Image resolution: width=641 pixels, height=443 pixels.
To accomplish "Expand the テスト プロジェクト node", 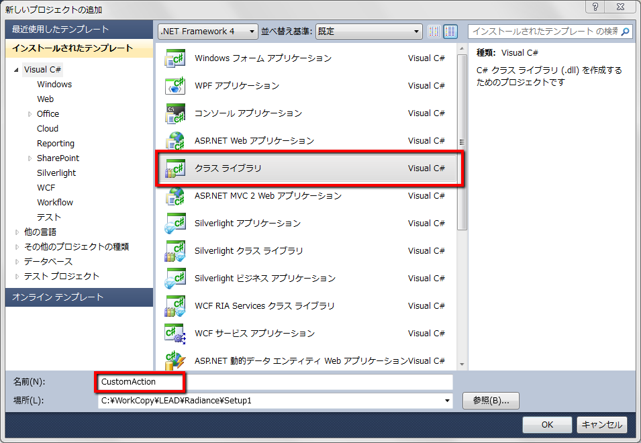I will point(17,277).
